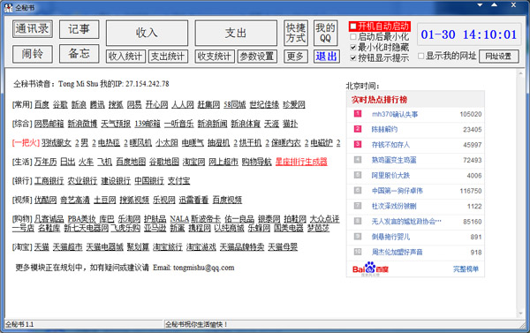530x333 pixels.
Task: Click the 网址设置 button
Action: [498, 57]
